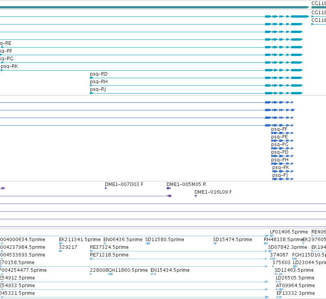Select the EN06436.5prime EST label
The height and width of the screenshot is (299, 326).
(123, 240)
